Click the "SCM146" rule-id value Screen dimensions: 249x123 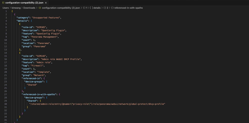[x=41, y=56]
